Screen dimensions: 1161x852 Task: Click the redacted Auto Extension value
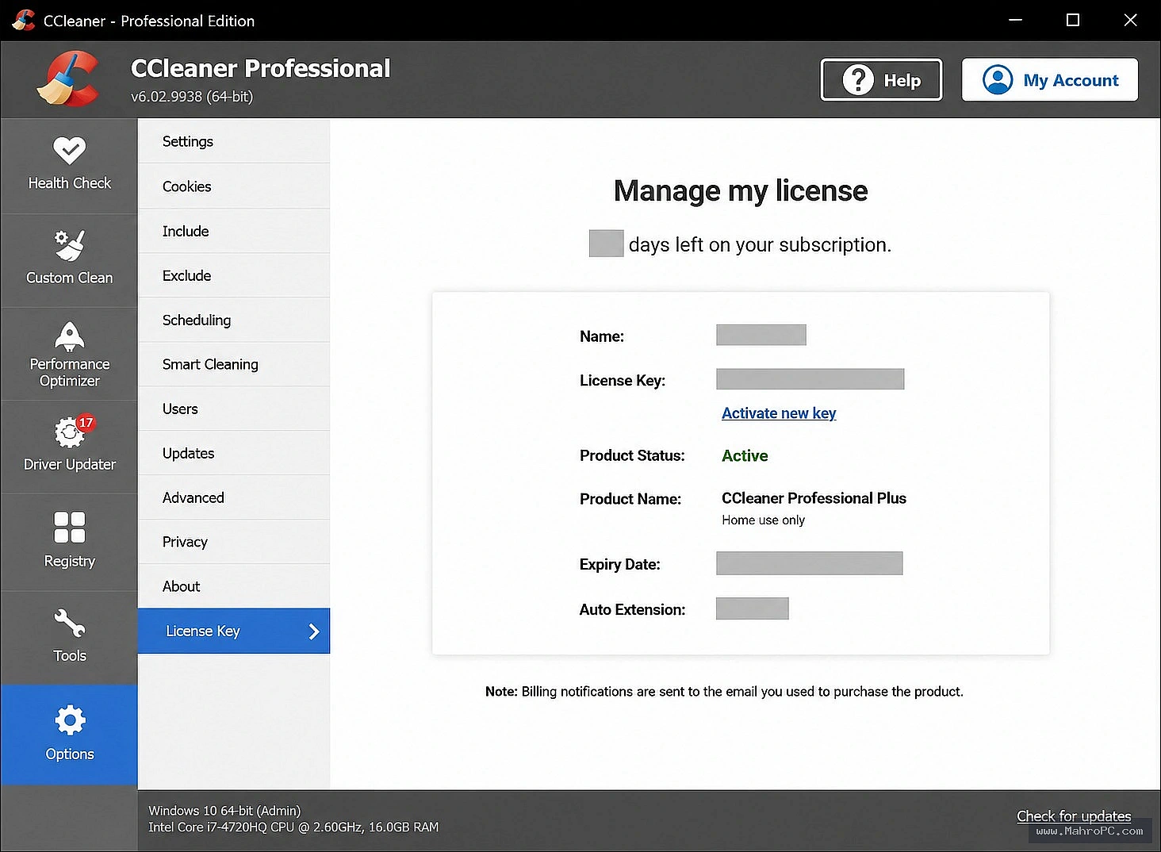(752, 608)
